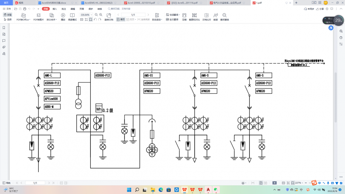The width and height of the screenshot is (345, 194).
Task: Open the bookmark panel in left sidebar
Action: tap(4, 28)
